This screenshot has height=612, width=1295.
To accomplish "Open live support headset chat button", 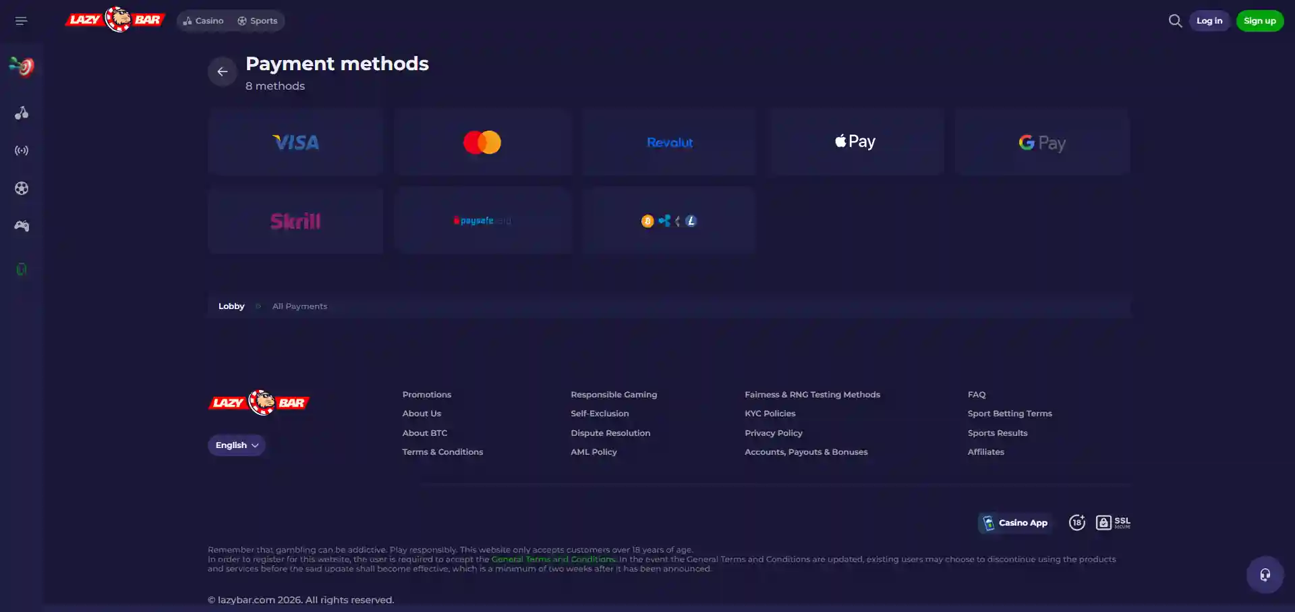I will point(1265,575).
